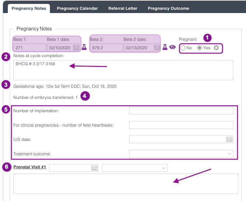Click the flask icon after Beta 2 date
The image size is (246, 201).
coord(165,47)
